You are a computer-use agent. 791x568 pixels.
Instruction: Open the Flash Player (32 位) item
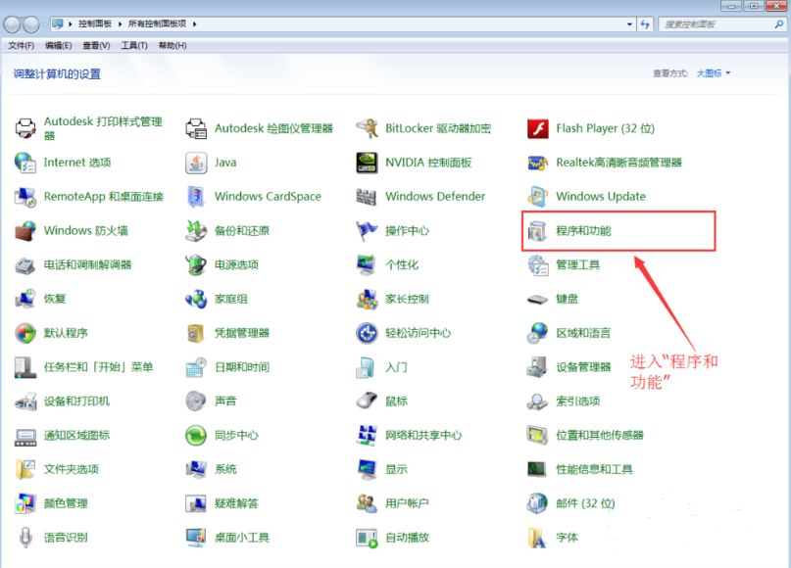[604, 128]
